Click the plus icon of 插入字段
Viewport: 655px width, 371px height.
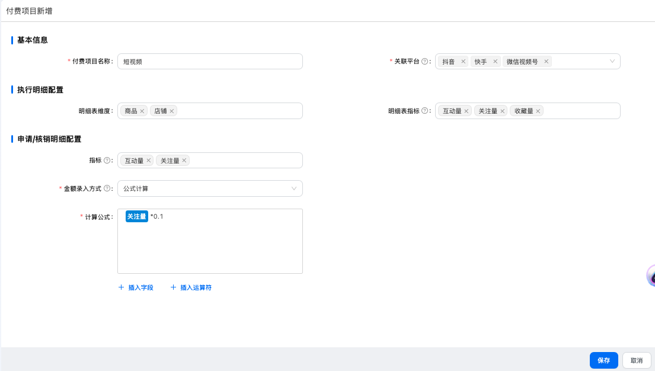[121, 287]
